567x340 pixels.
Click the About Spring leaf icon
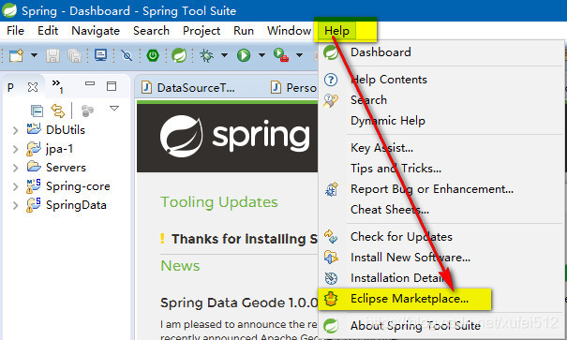click(331, 326)
